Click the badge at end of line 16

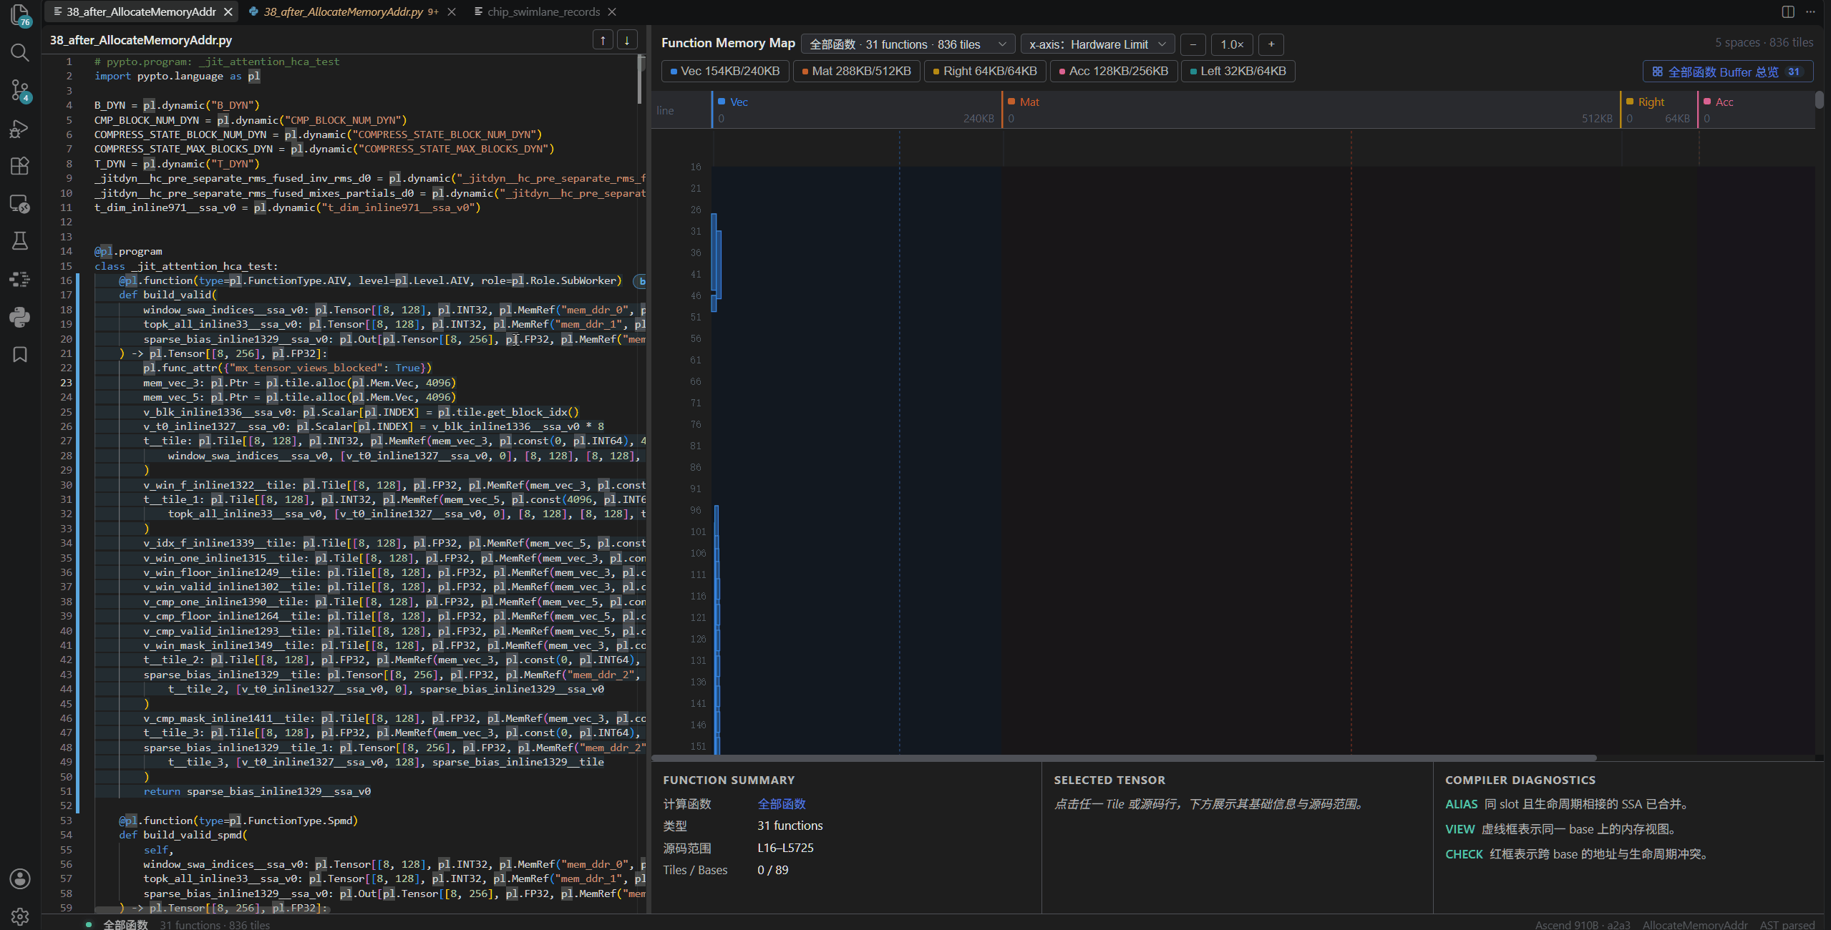point(640,281)
